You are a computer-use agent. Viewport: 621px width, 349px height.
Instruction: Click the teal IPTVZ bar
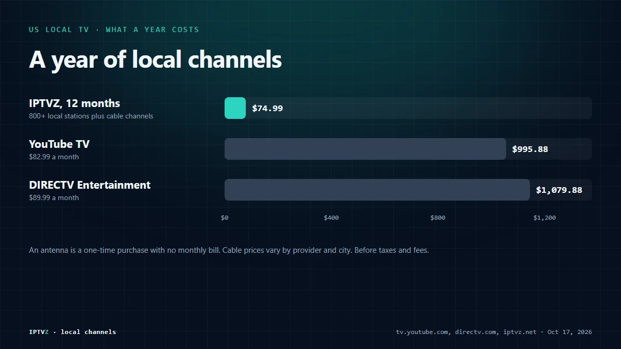click(x=235, y=108)
